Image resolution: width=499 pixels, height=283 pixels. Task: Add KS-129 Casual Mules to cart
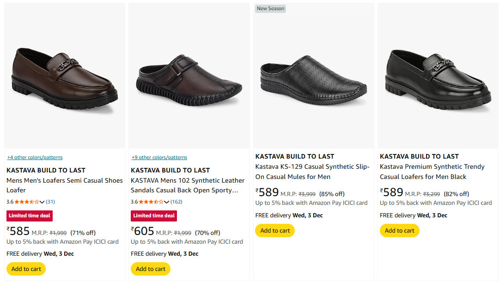275,230
